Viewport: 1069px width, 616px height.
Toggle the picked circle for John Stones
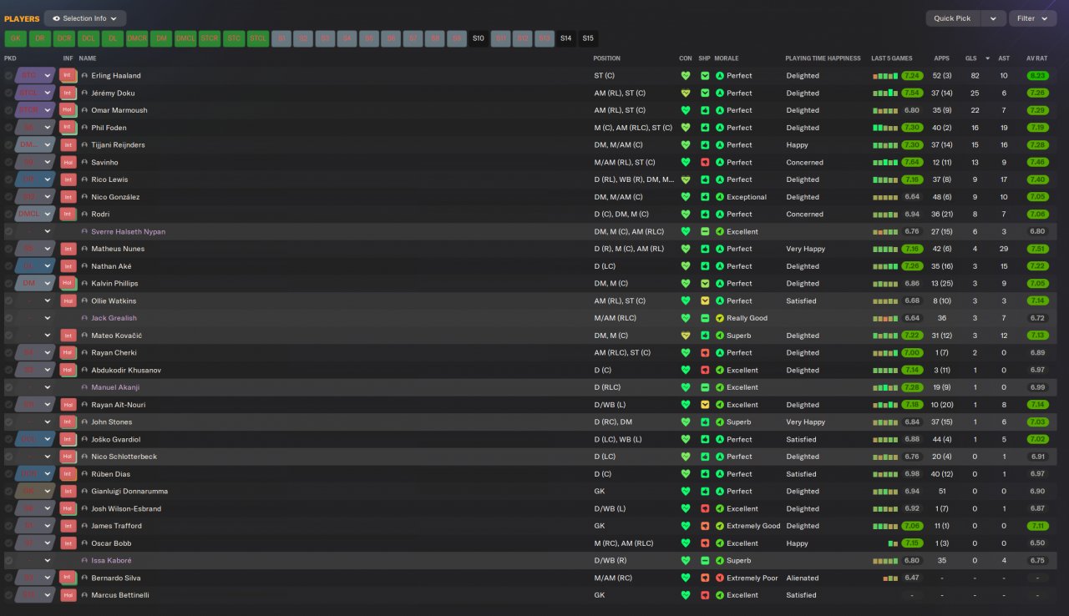pos(8,422)
